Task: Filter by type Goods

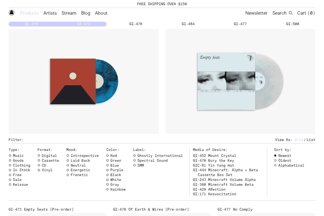Action: click(16, 161)
